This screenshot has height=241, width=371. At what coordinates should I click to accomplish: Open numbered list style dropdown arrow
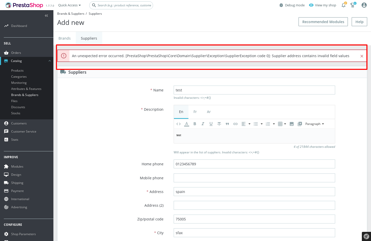click(x=274, y=124)
